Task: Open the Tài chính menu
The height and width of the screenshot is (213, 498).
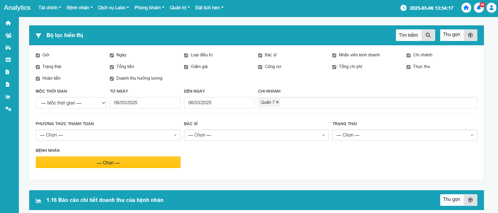Action: (50, 8)
